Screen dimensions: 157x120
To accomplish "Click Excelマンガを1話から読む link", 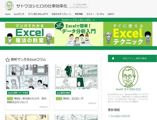I will (76, 20).
